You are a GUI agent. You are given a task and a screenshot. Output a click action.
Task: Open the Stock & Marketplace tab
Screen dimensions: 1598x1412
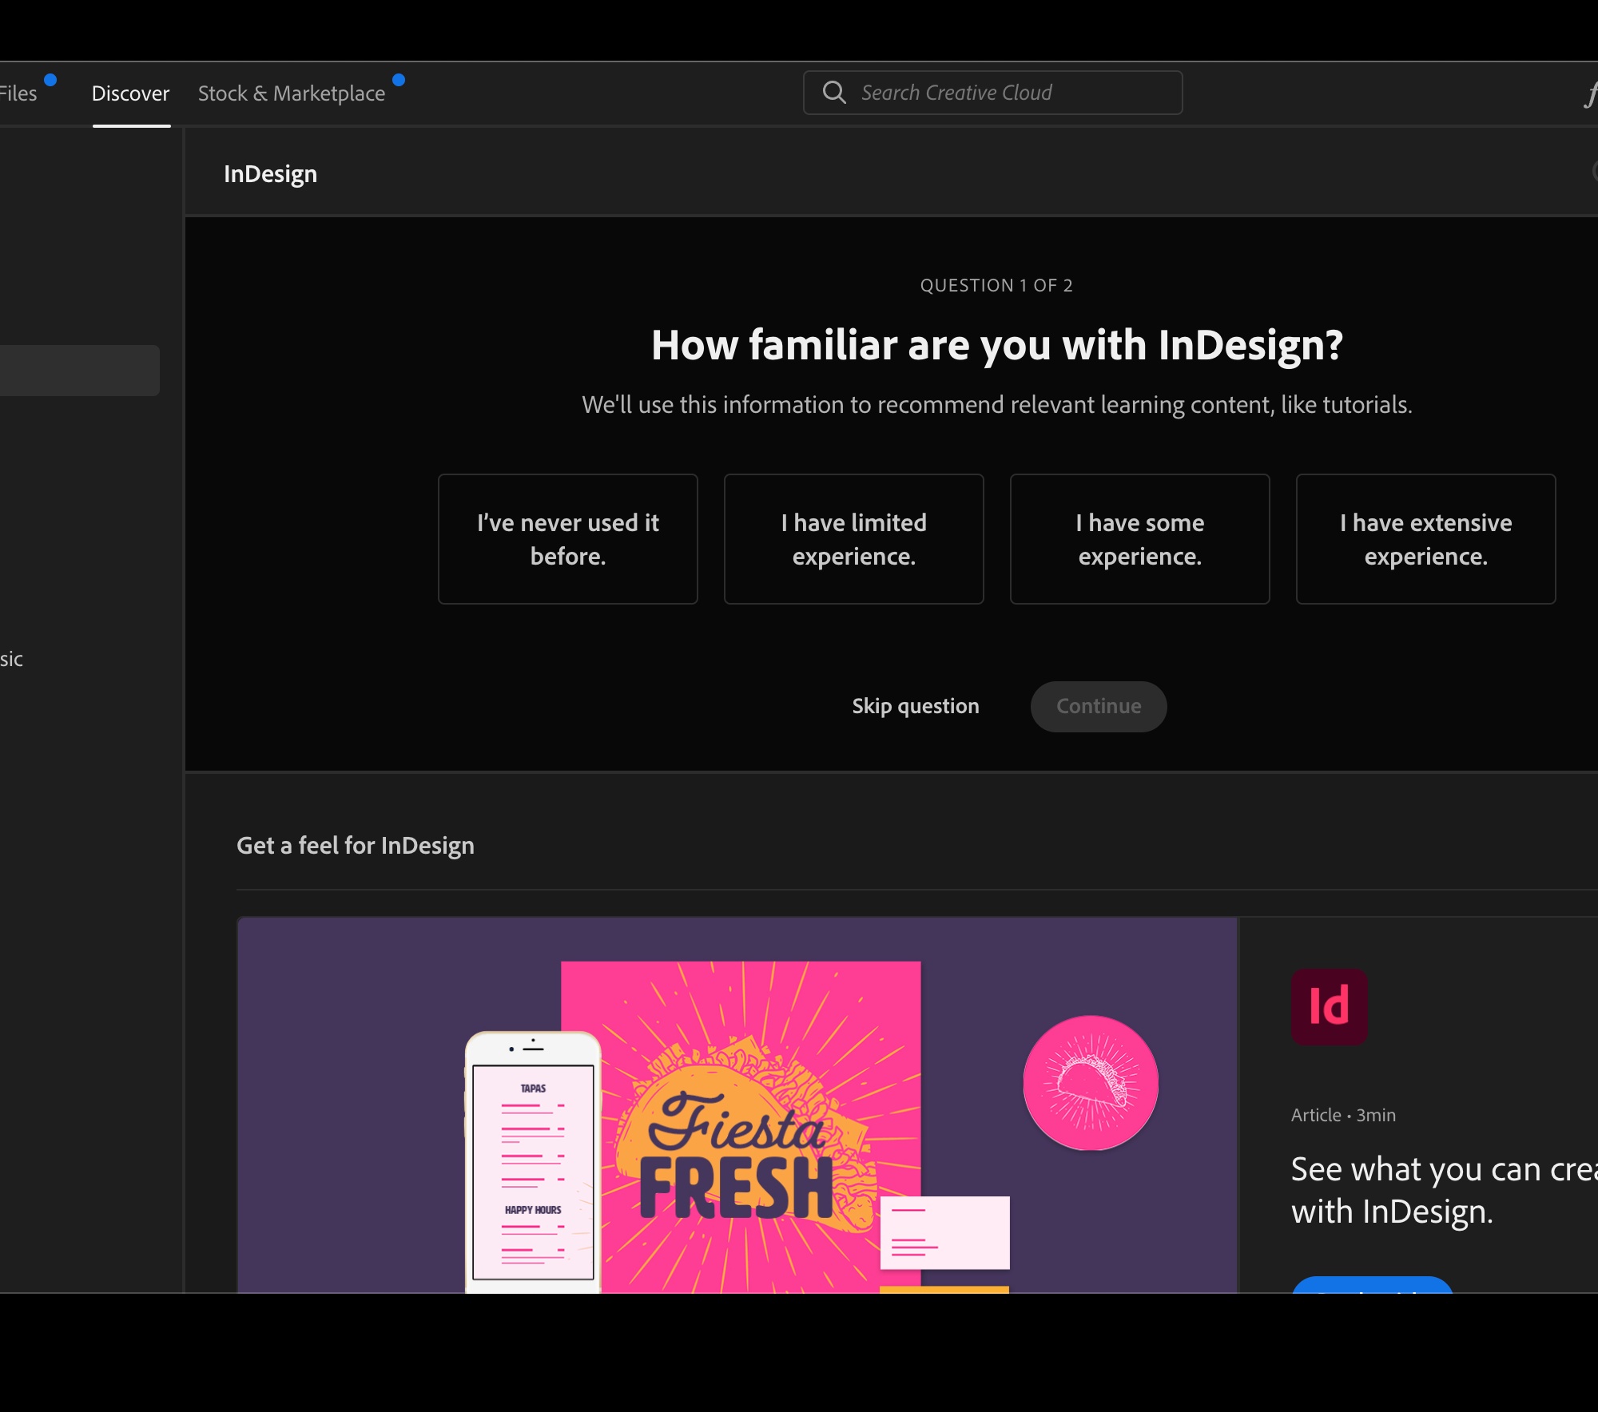click(292, 93)
